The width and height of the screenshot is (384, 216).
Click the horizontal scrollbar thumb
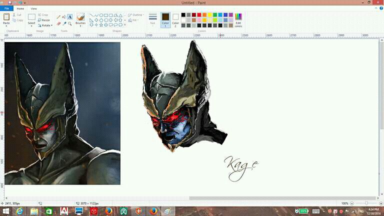coord(282,198)
